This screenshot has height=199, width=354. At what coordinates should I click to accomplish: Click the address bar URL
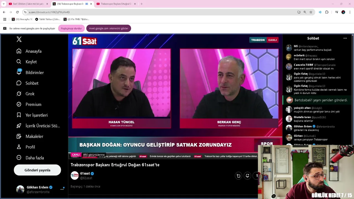point(49,12)
